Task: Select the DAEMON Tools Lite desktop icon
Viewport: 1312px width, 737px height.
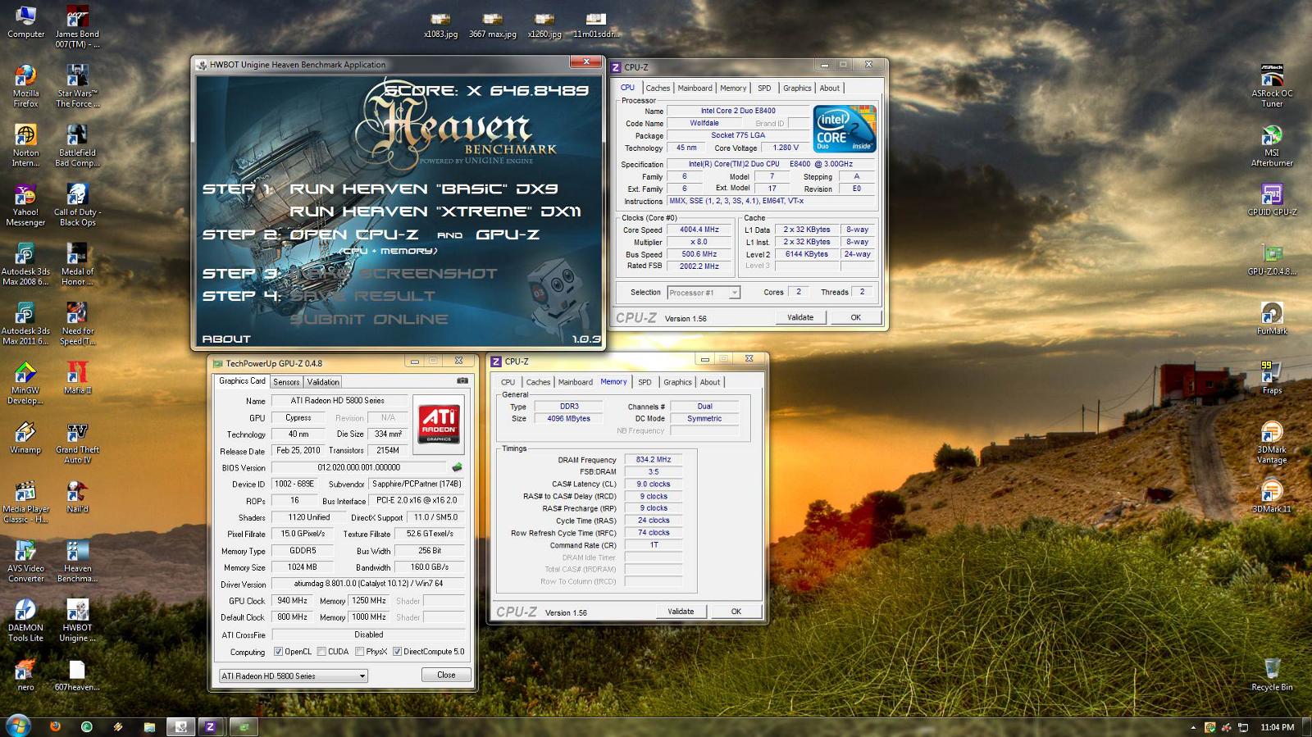Action: tap(25, 621)
